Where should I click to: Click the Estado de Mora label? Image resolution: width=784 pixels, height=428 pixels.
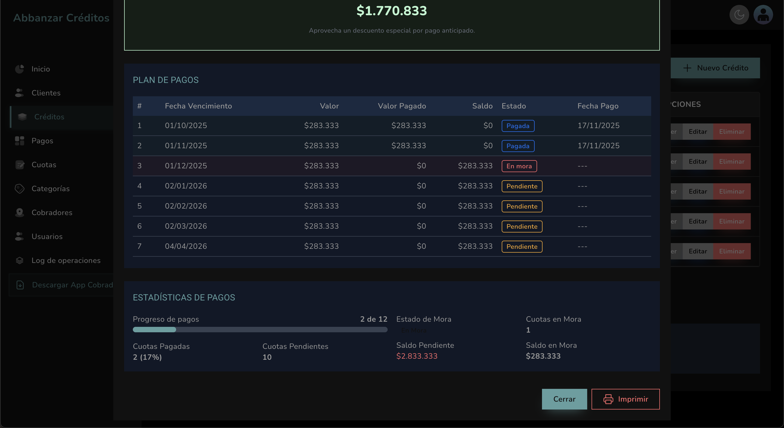pyautogui.click(x=424, y=319)
